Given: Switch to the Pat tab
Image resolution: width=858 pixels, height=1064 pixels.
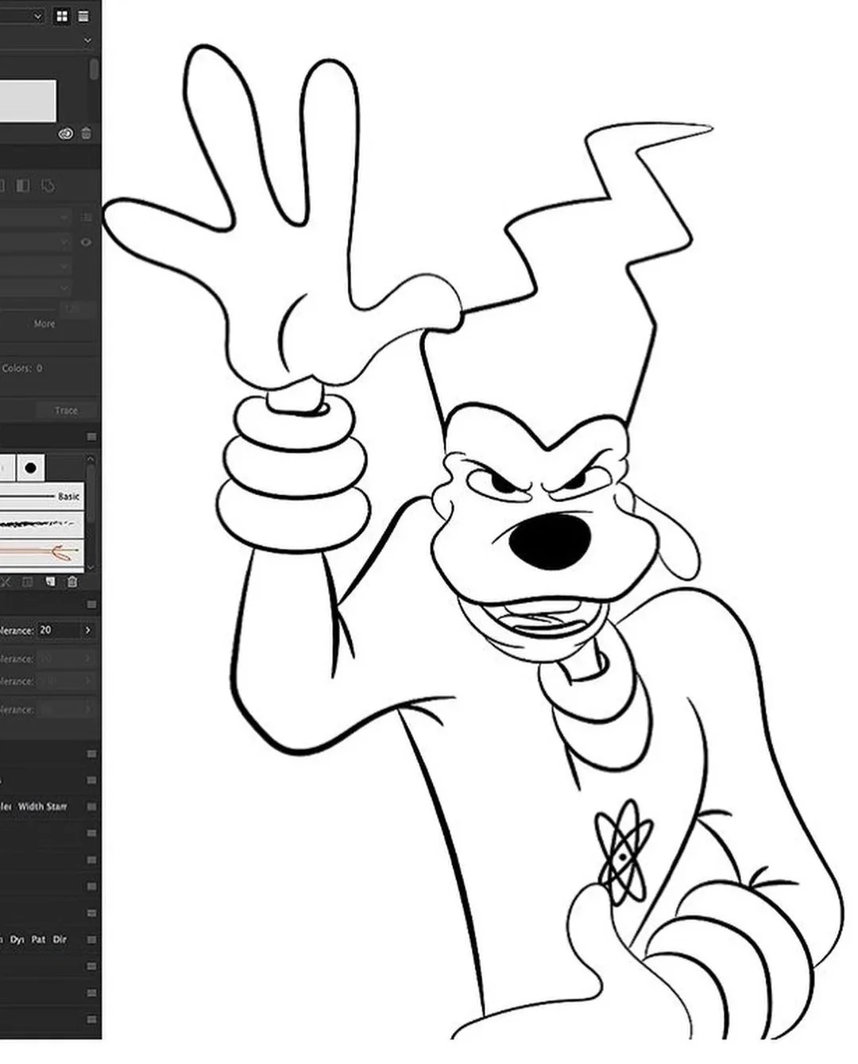Looking at the screenshot, I should 38,939.
